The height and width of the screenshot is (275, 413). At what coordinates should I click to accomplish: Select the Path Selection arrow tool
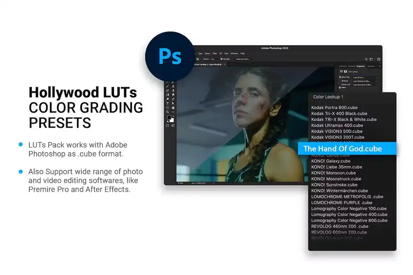pyautogui.click(x=173, y=103)
